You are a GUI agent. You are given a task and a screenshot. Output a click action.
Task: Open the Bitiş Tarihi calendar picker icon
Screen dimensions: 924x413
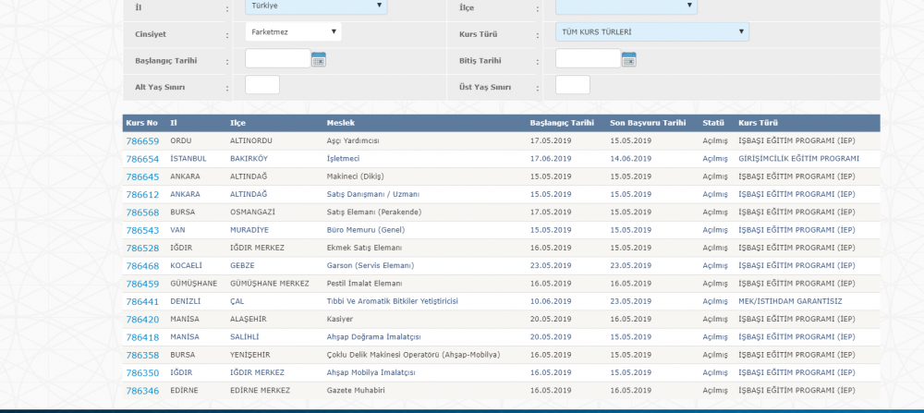tap(628, 59)
